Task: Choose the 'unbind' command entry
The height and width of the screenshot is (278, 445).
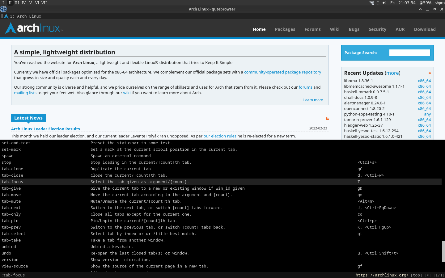Action: click(x=221, y=246)
